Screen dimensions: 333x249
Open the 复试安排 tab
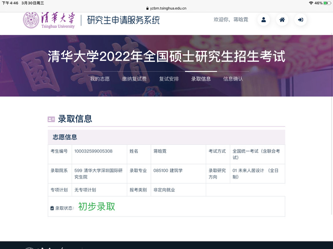click(x=169, y=79)
